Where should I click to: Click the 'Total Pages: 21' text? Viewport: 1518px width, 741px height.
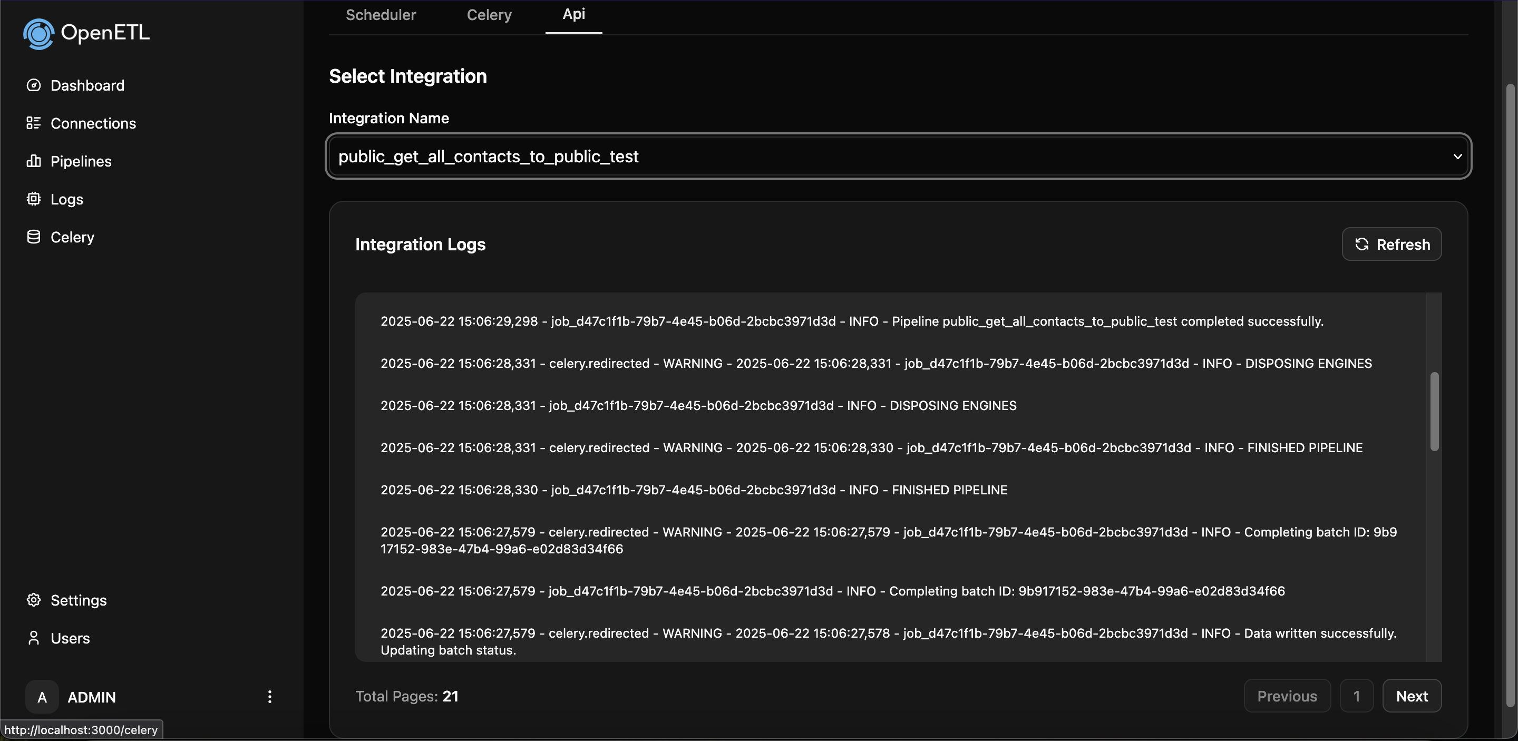(406, 696)
